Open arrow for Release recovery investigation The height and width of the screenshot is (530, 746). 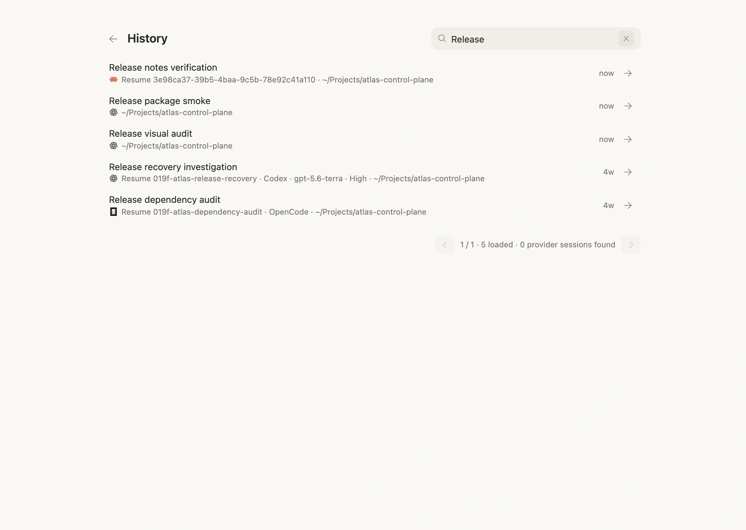tap(628, 172)
